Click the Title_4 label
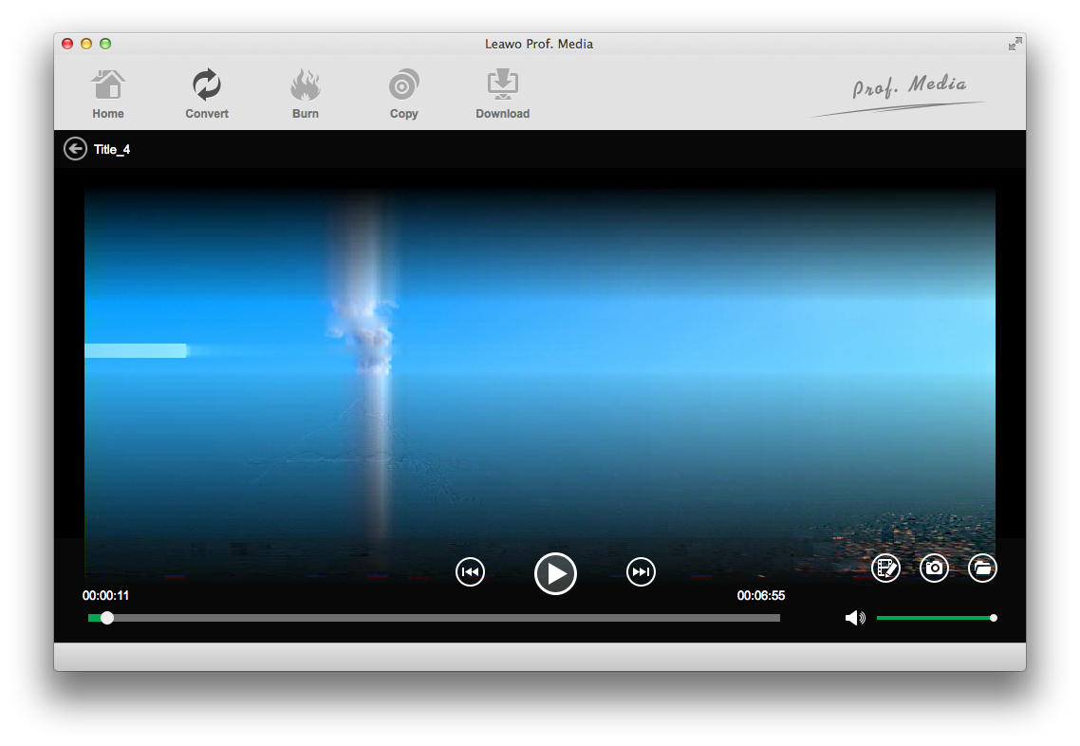The width and height of the screenshot is (1080, 746). 112,149
